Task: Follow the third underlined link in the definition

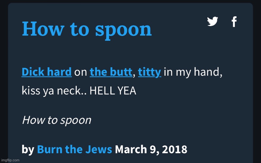Action: (150, 72)
